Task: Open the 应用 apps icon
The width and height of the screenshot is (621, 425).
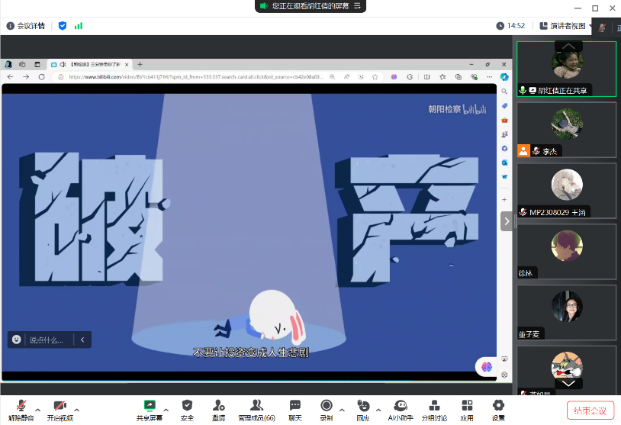Action: [x=467, y=406]
